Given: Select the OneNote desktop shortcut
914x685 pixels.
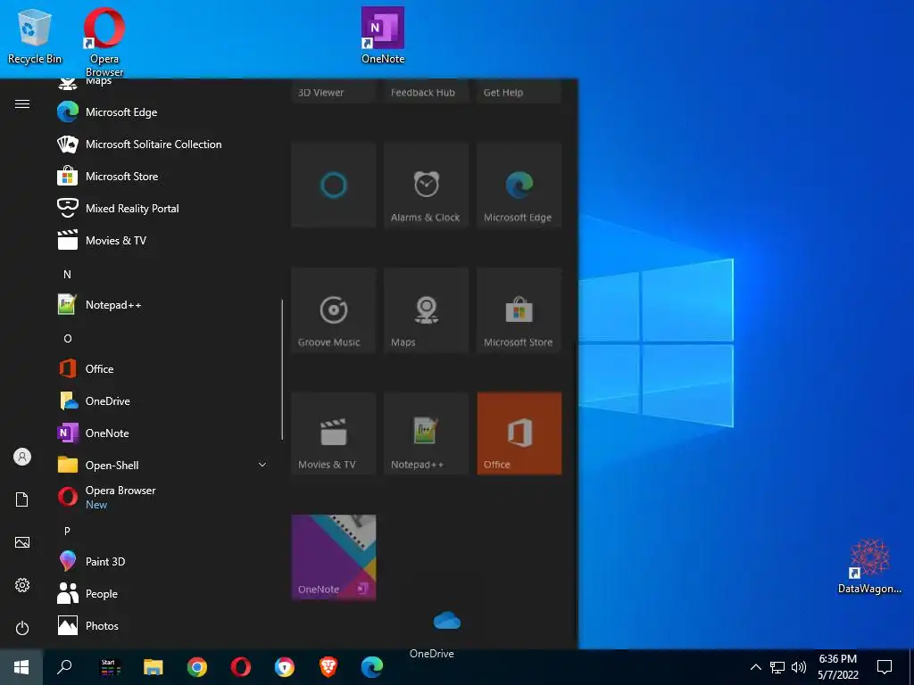Looking at the screenshot, I should pos(382,35).
